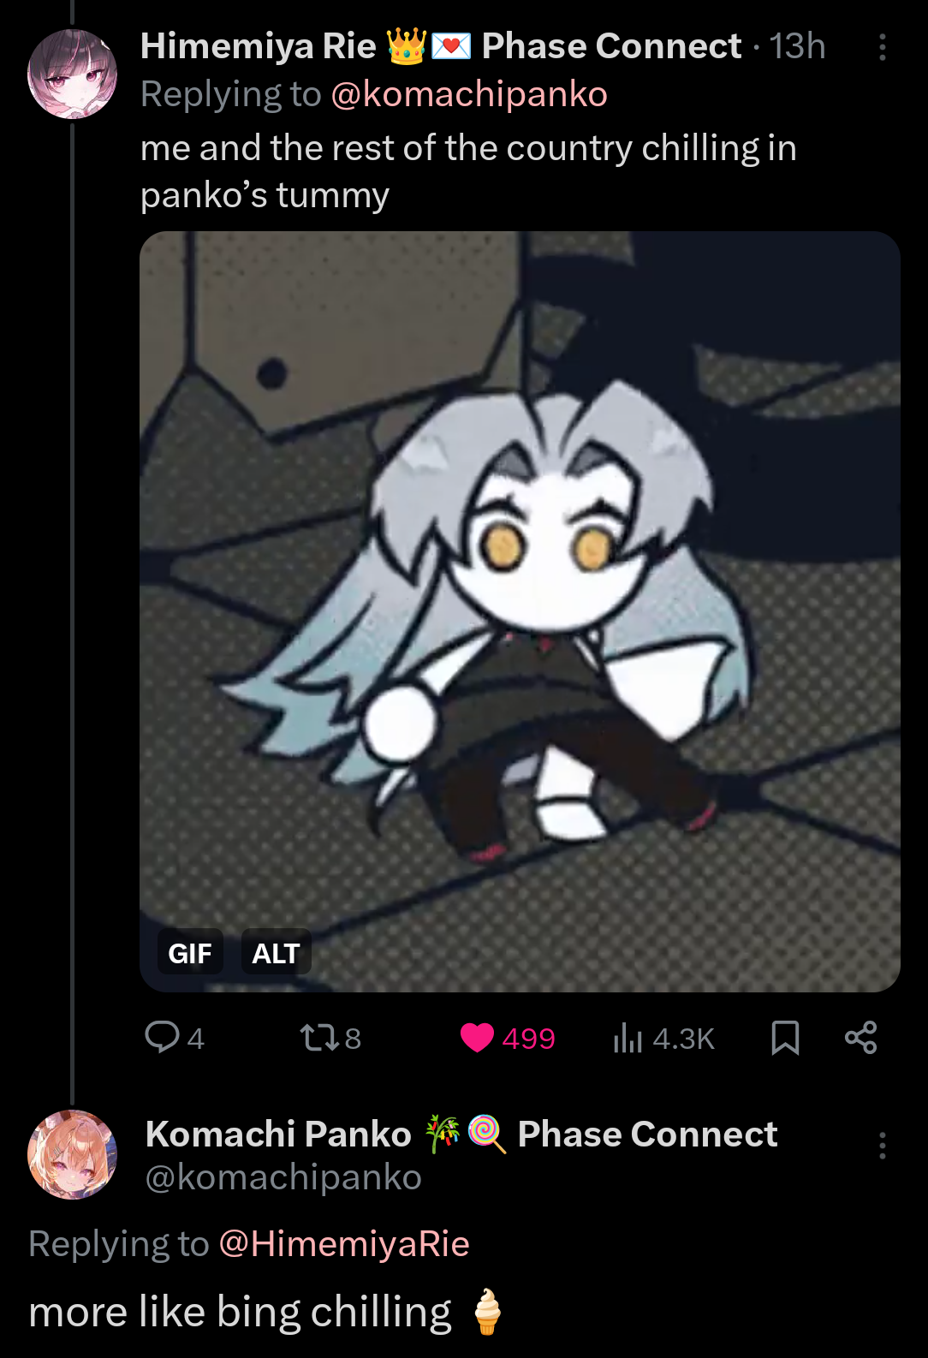Viewport: 928px width, 1358px height.
Task: Click the 13h timestamp of the tweet
Action: 797,46
